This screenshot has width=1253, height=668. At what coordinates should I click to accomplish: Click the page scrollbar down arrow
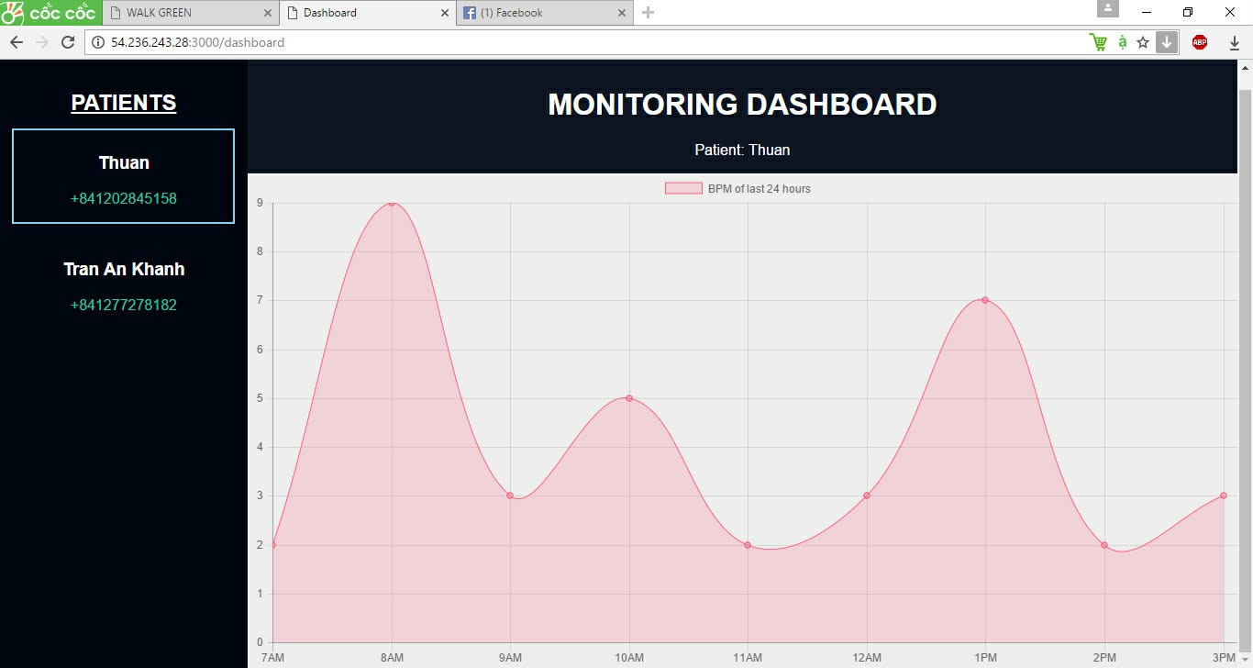pyautogui.click(x=1245, y=660)
